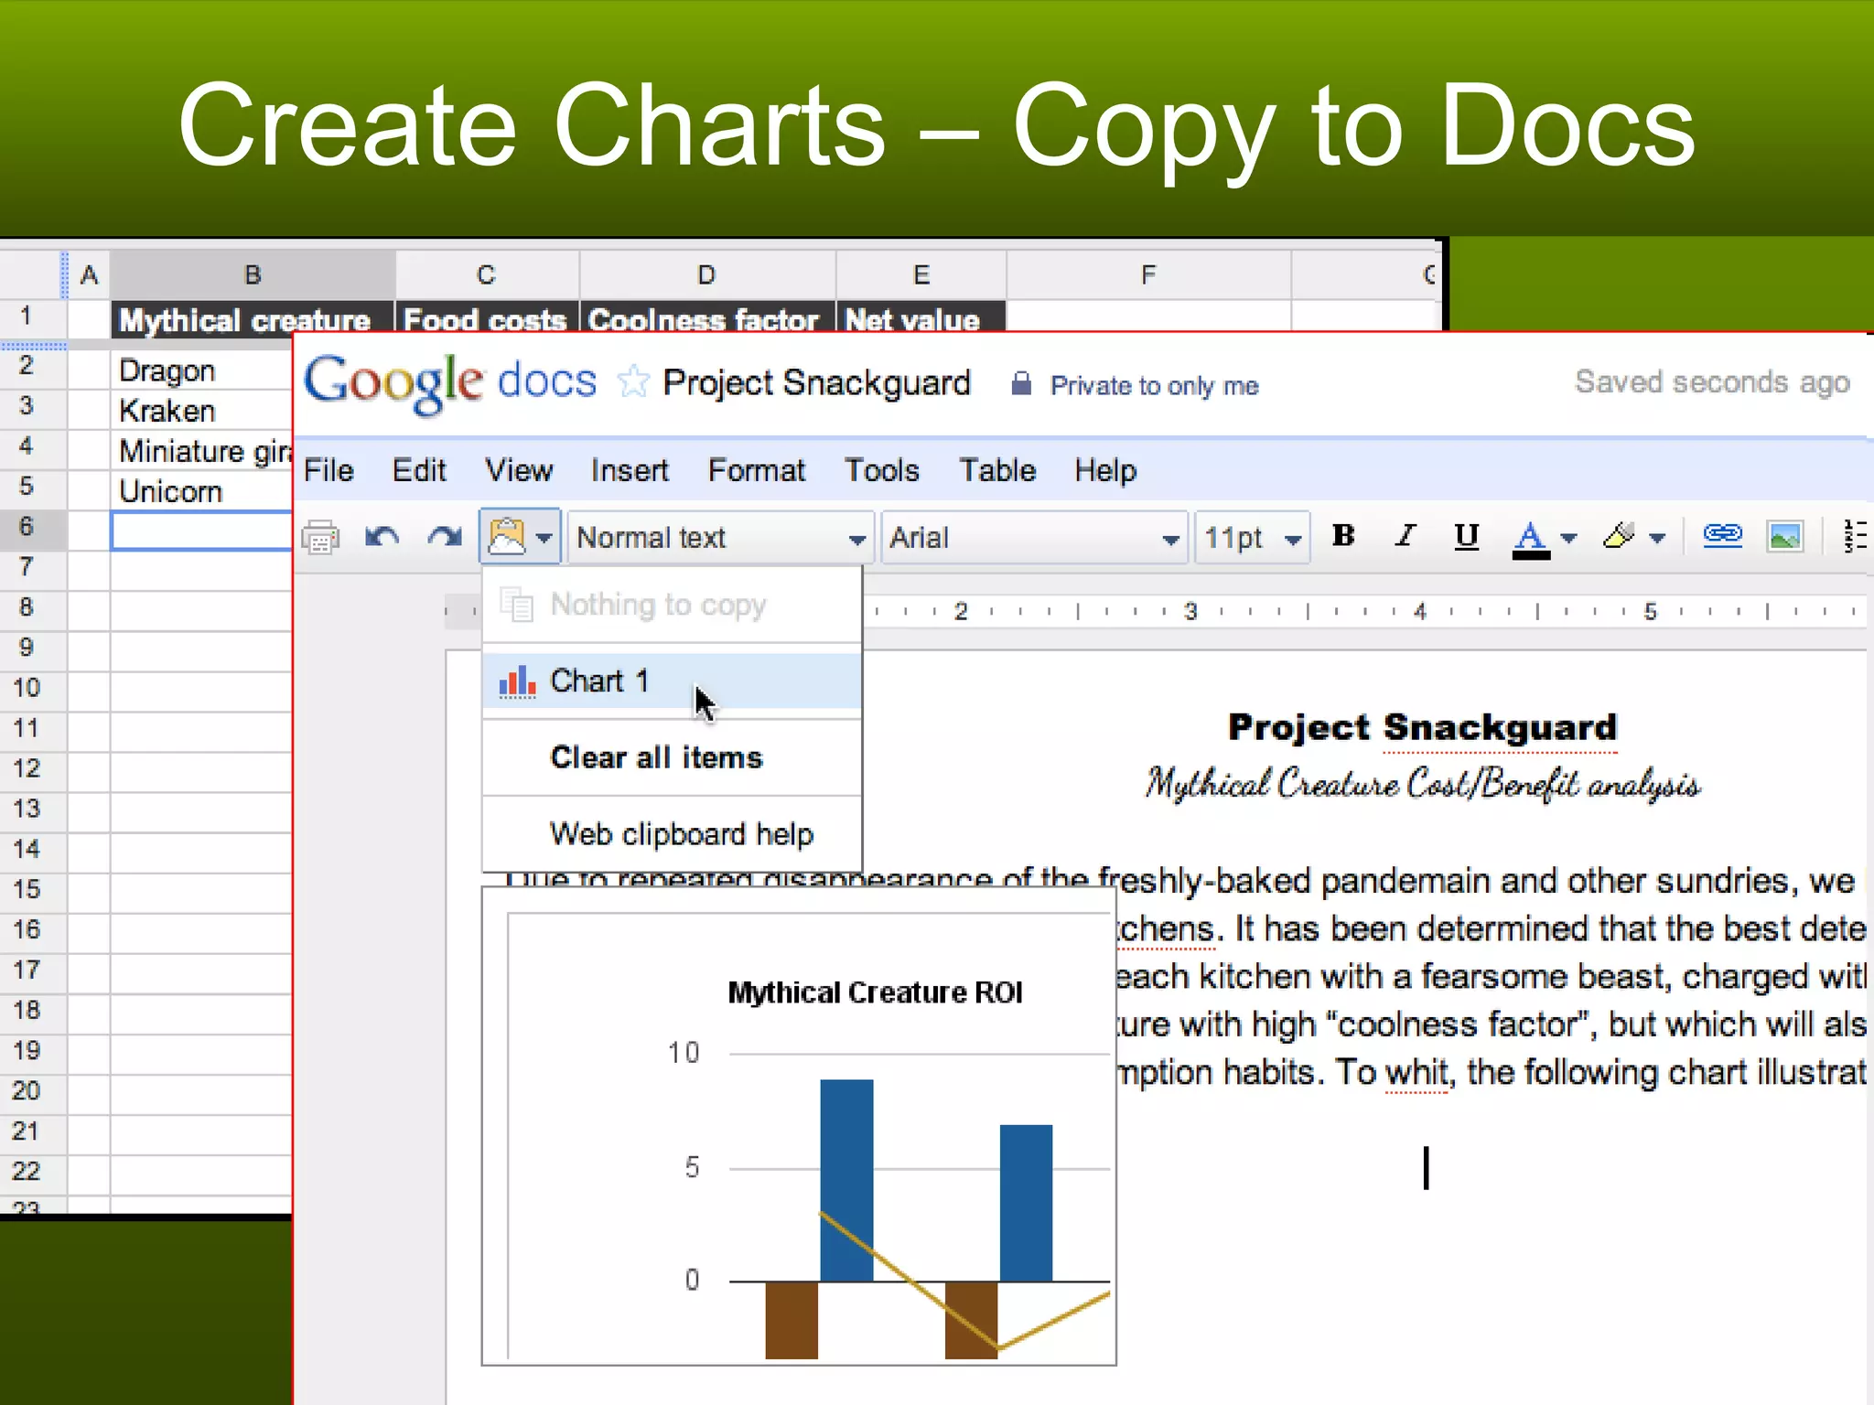Click the selected empty cell B6

click(201, 531)
